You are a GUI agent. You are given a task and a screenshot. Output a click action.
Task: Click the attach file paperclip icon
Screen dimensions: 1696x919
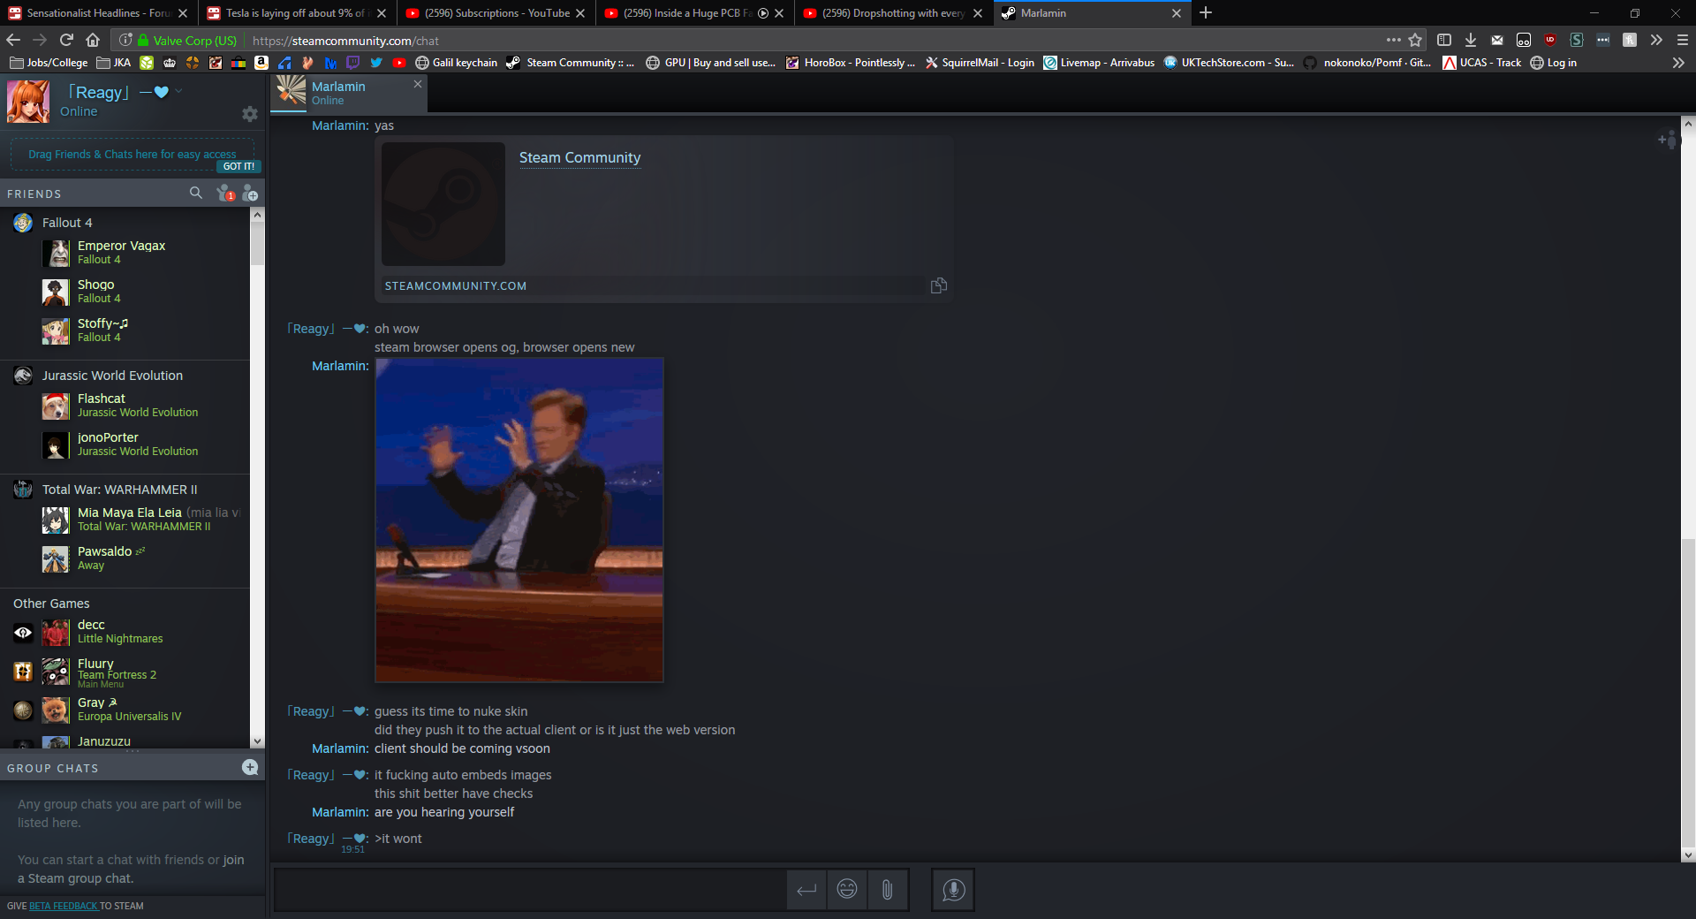pos(887,889)
